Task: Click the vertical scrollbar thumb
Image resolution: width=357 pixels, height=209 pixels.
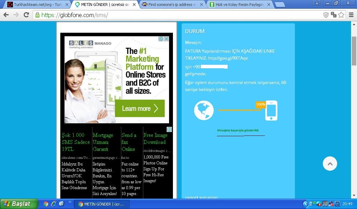Action: [x=354, y=51]
